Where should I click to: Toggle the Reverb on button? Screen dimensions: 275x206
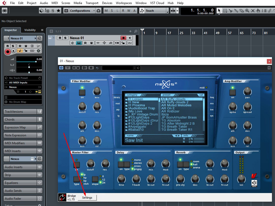pos(180,164)
